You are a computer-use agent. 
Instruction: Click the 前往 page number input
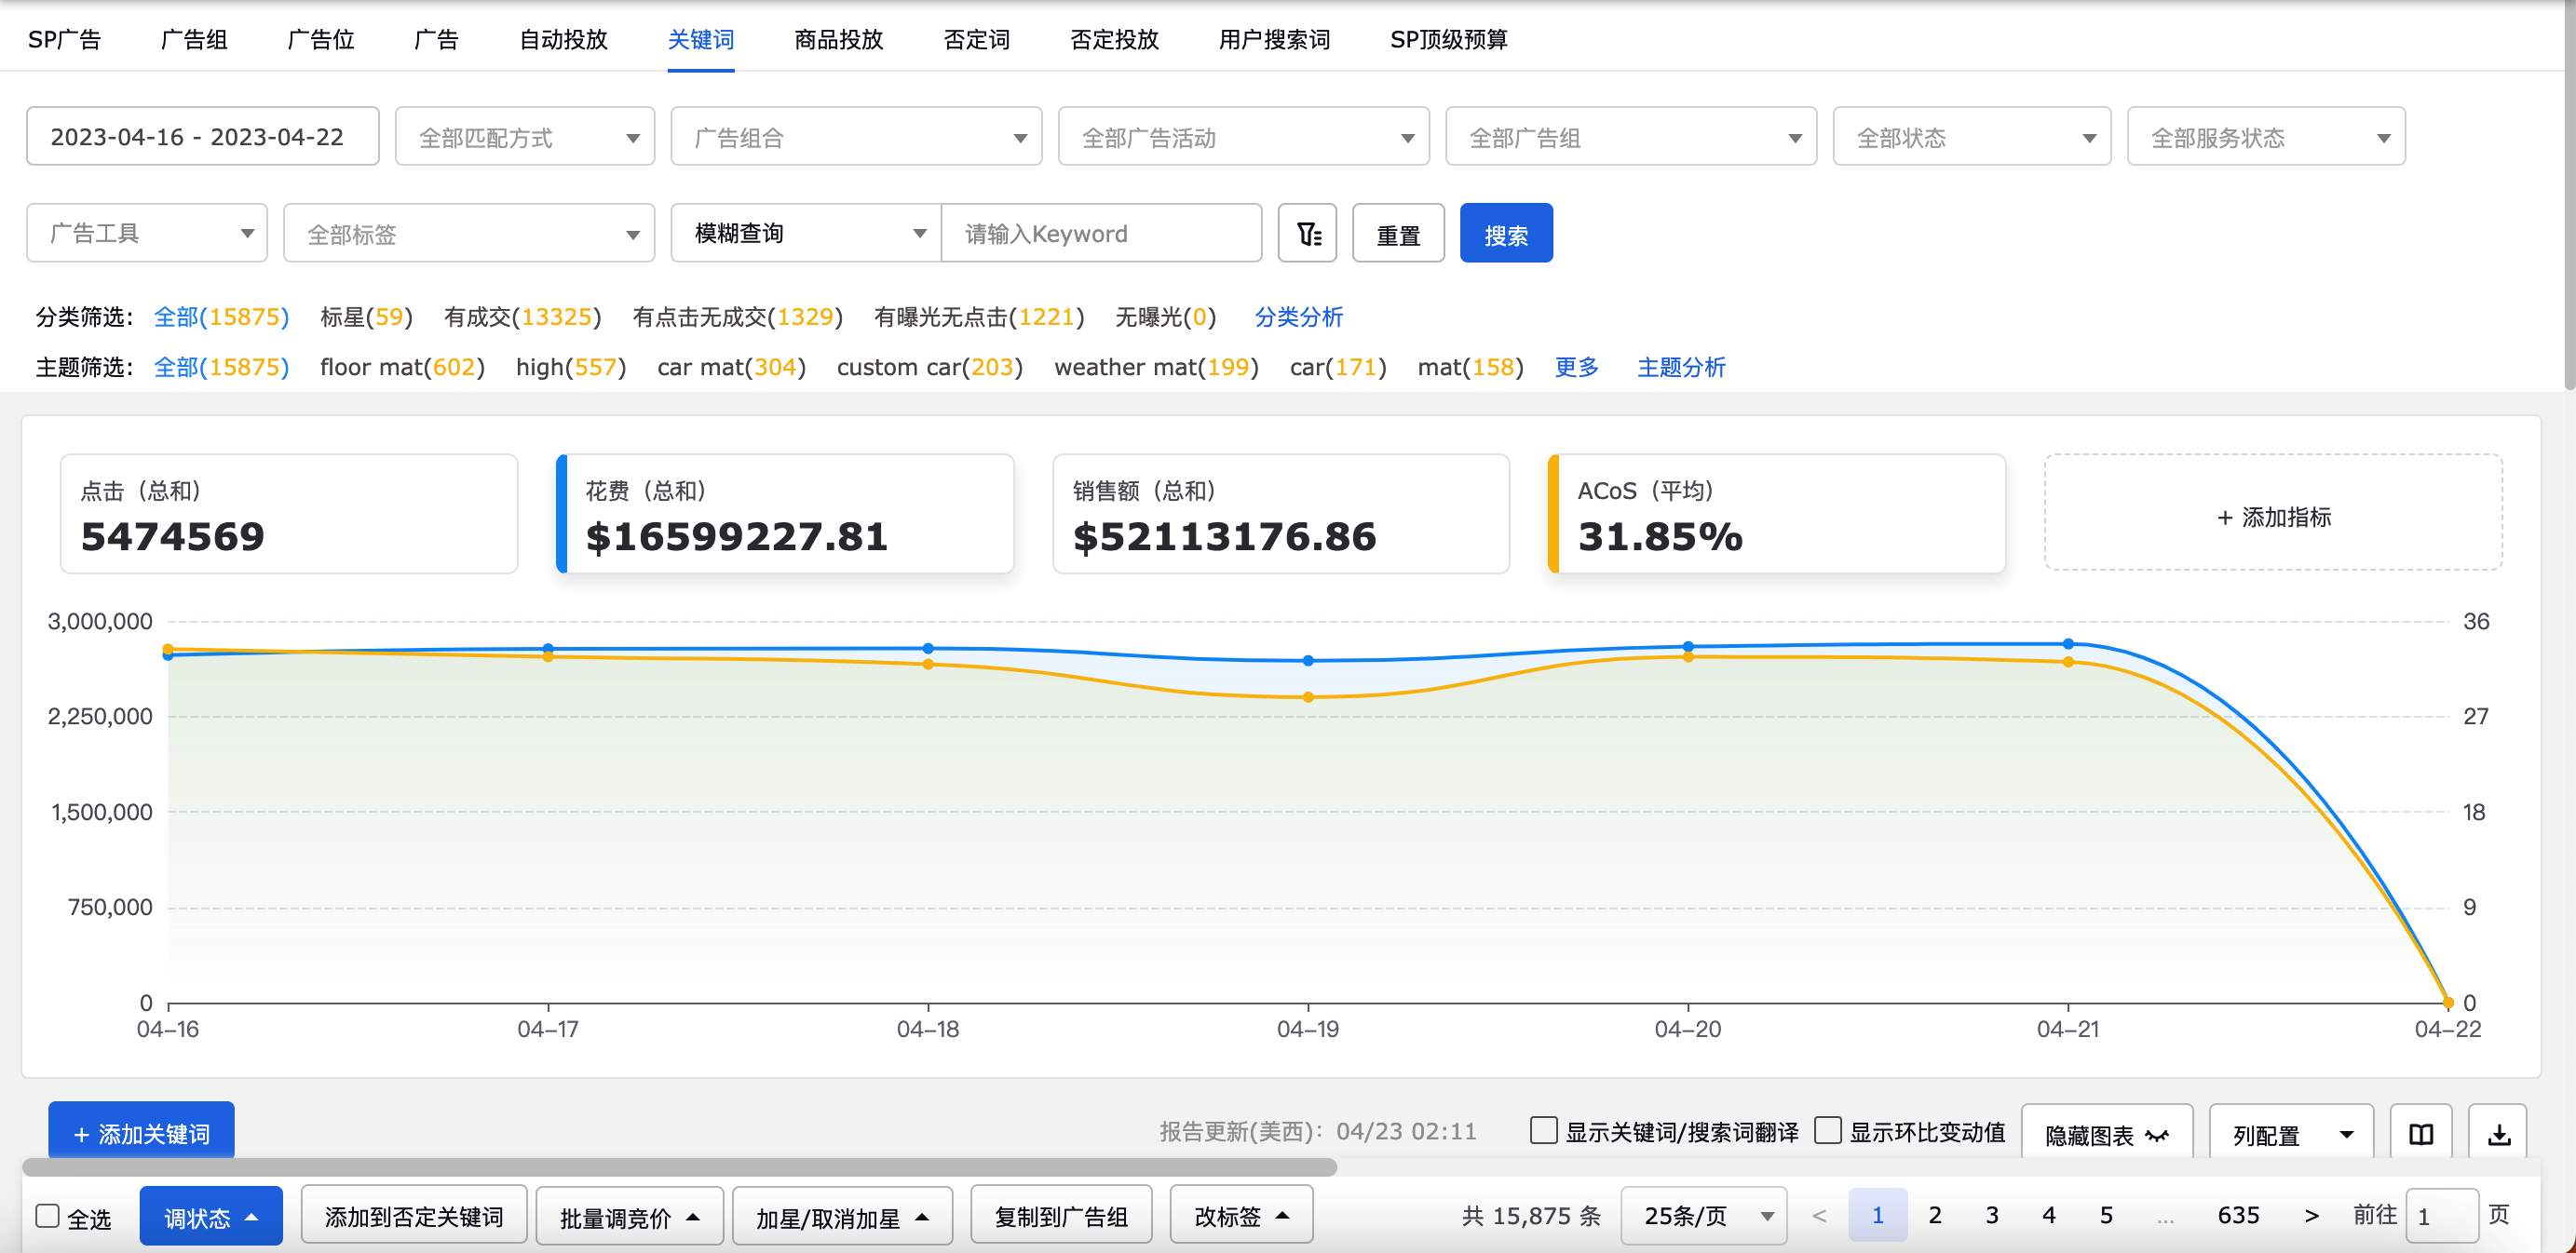coord(2441,1216)
